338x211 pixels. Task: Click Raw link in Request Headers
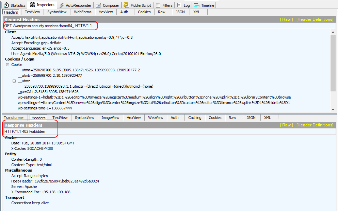pos(286,19)
